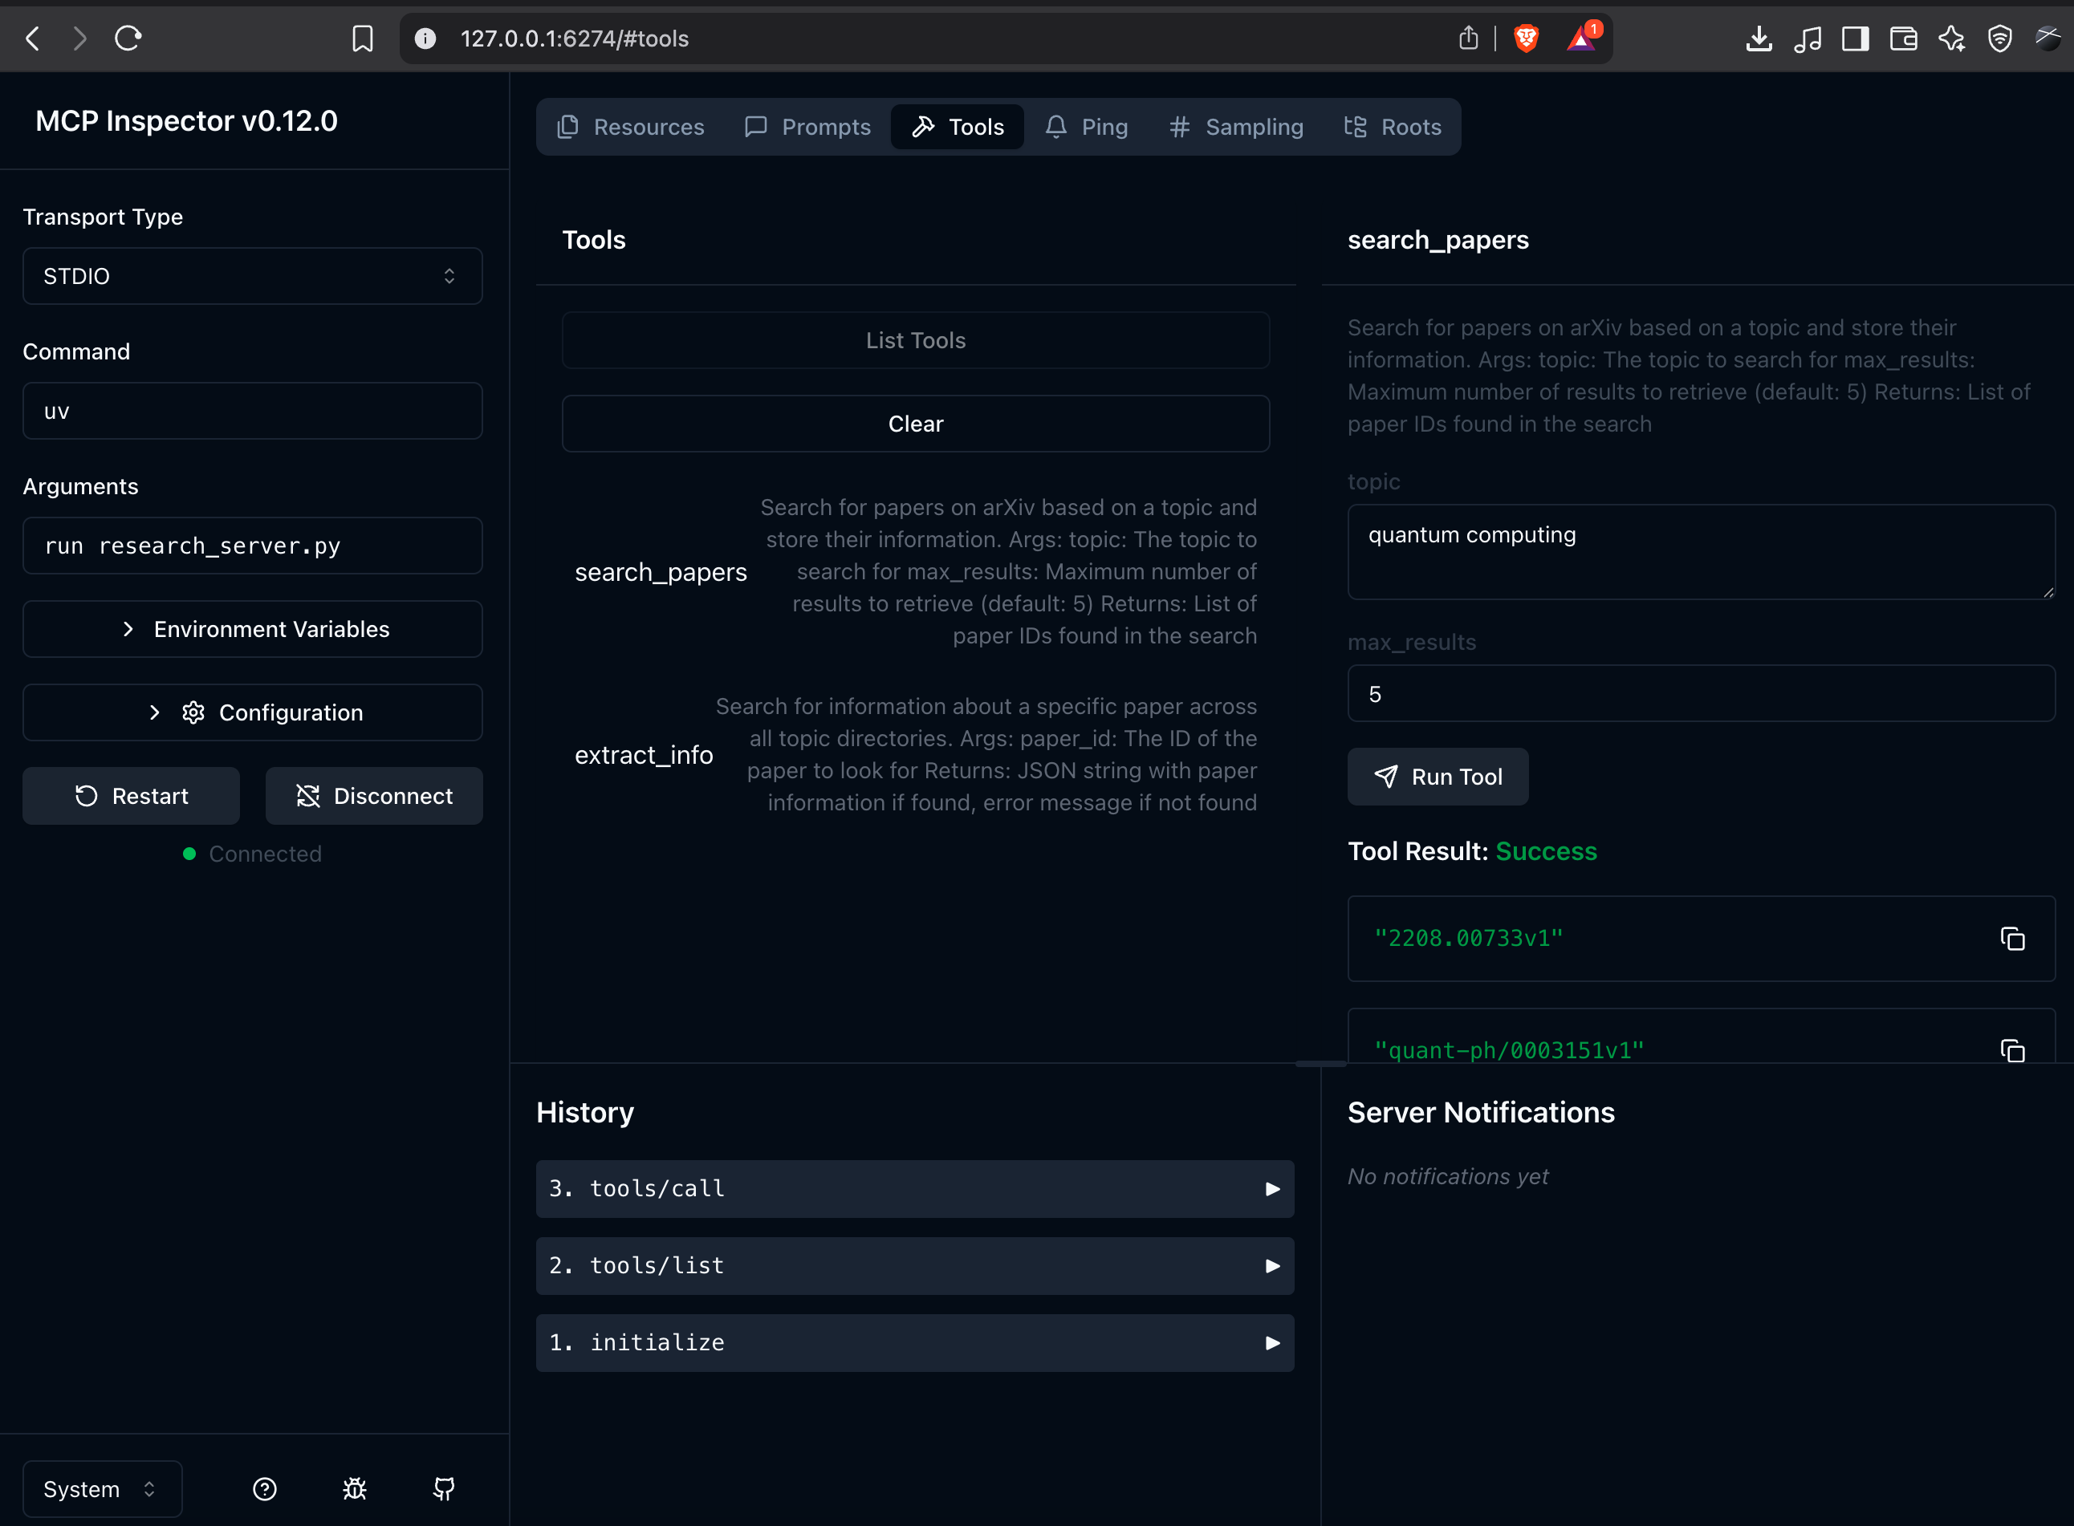2074x1526 pixels.
Task: Open the GitHub repository icon
Action: point(445,1489)
